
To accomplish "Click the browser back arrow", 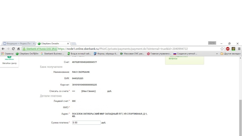I will point(3,49).
